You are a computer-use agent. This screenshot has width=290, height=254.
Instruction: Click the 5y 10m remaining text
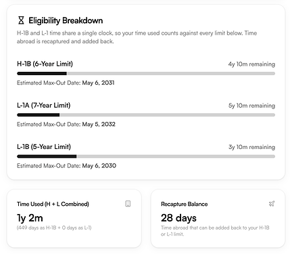251,106
